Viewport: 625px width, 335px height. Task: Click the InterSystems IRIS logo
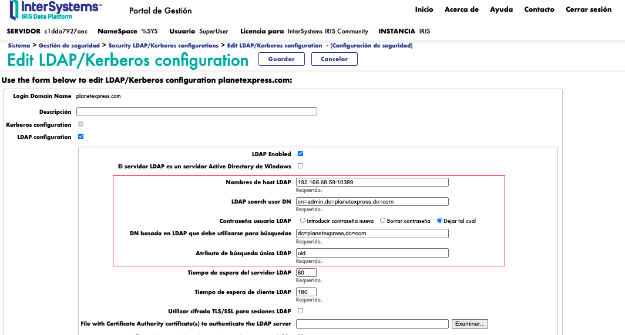[x=54, y=11]
